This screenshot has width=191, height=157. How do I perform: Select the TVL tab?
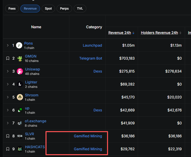click(80, 8)
